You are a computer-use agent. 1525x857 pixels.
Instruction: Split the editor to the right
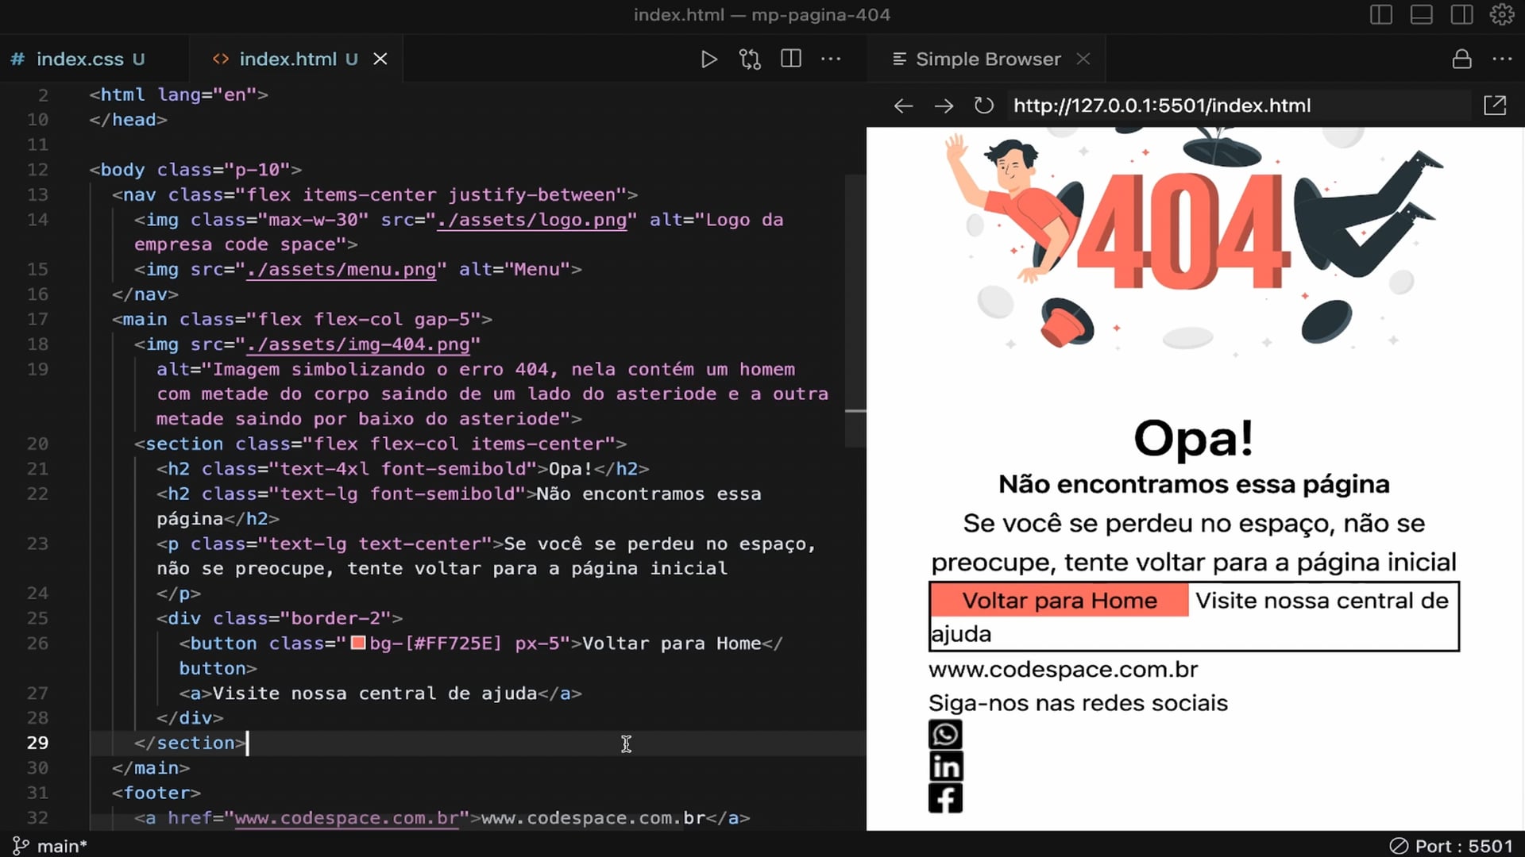click(791, 60)
